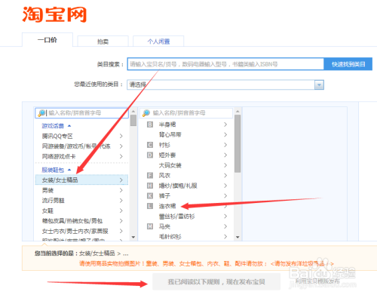Screen dimensions: 377x298
Task: Click the M letter index icon
Action: [150, 226]
